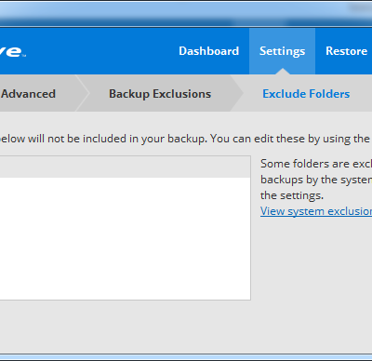Click the white product logo in header
Viewport: 372px width, 361px height.
[12, 51]
